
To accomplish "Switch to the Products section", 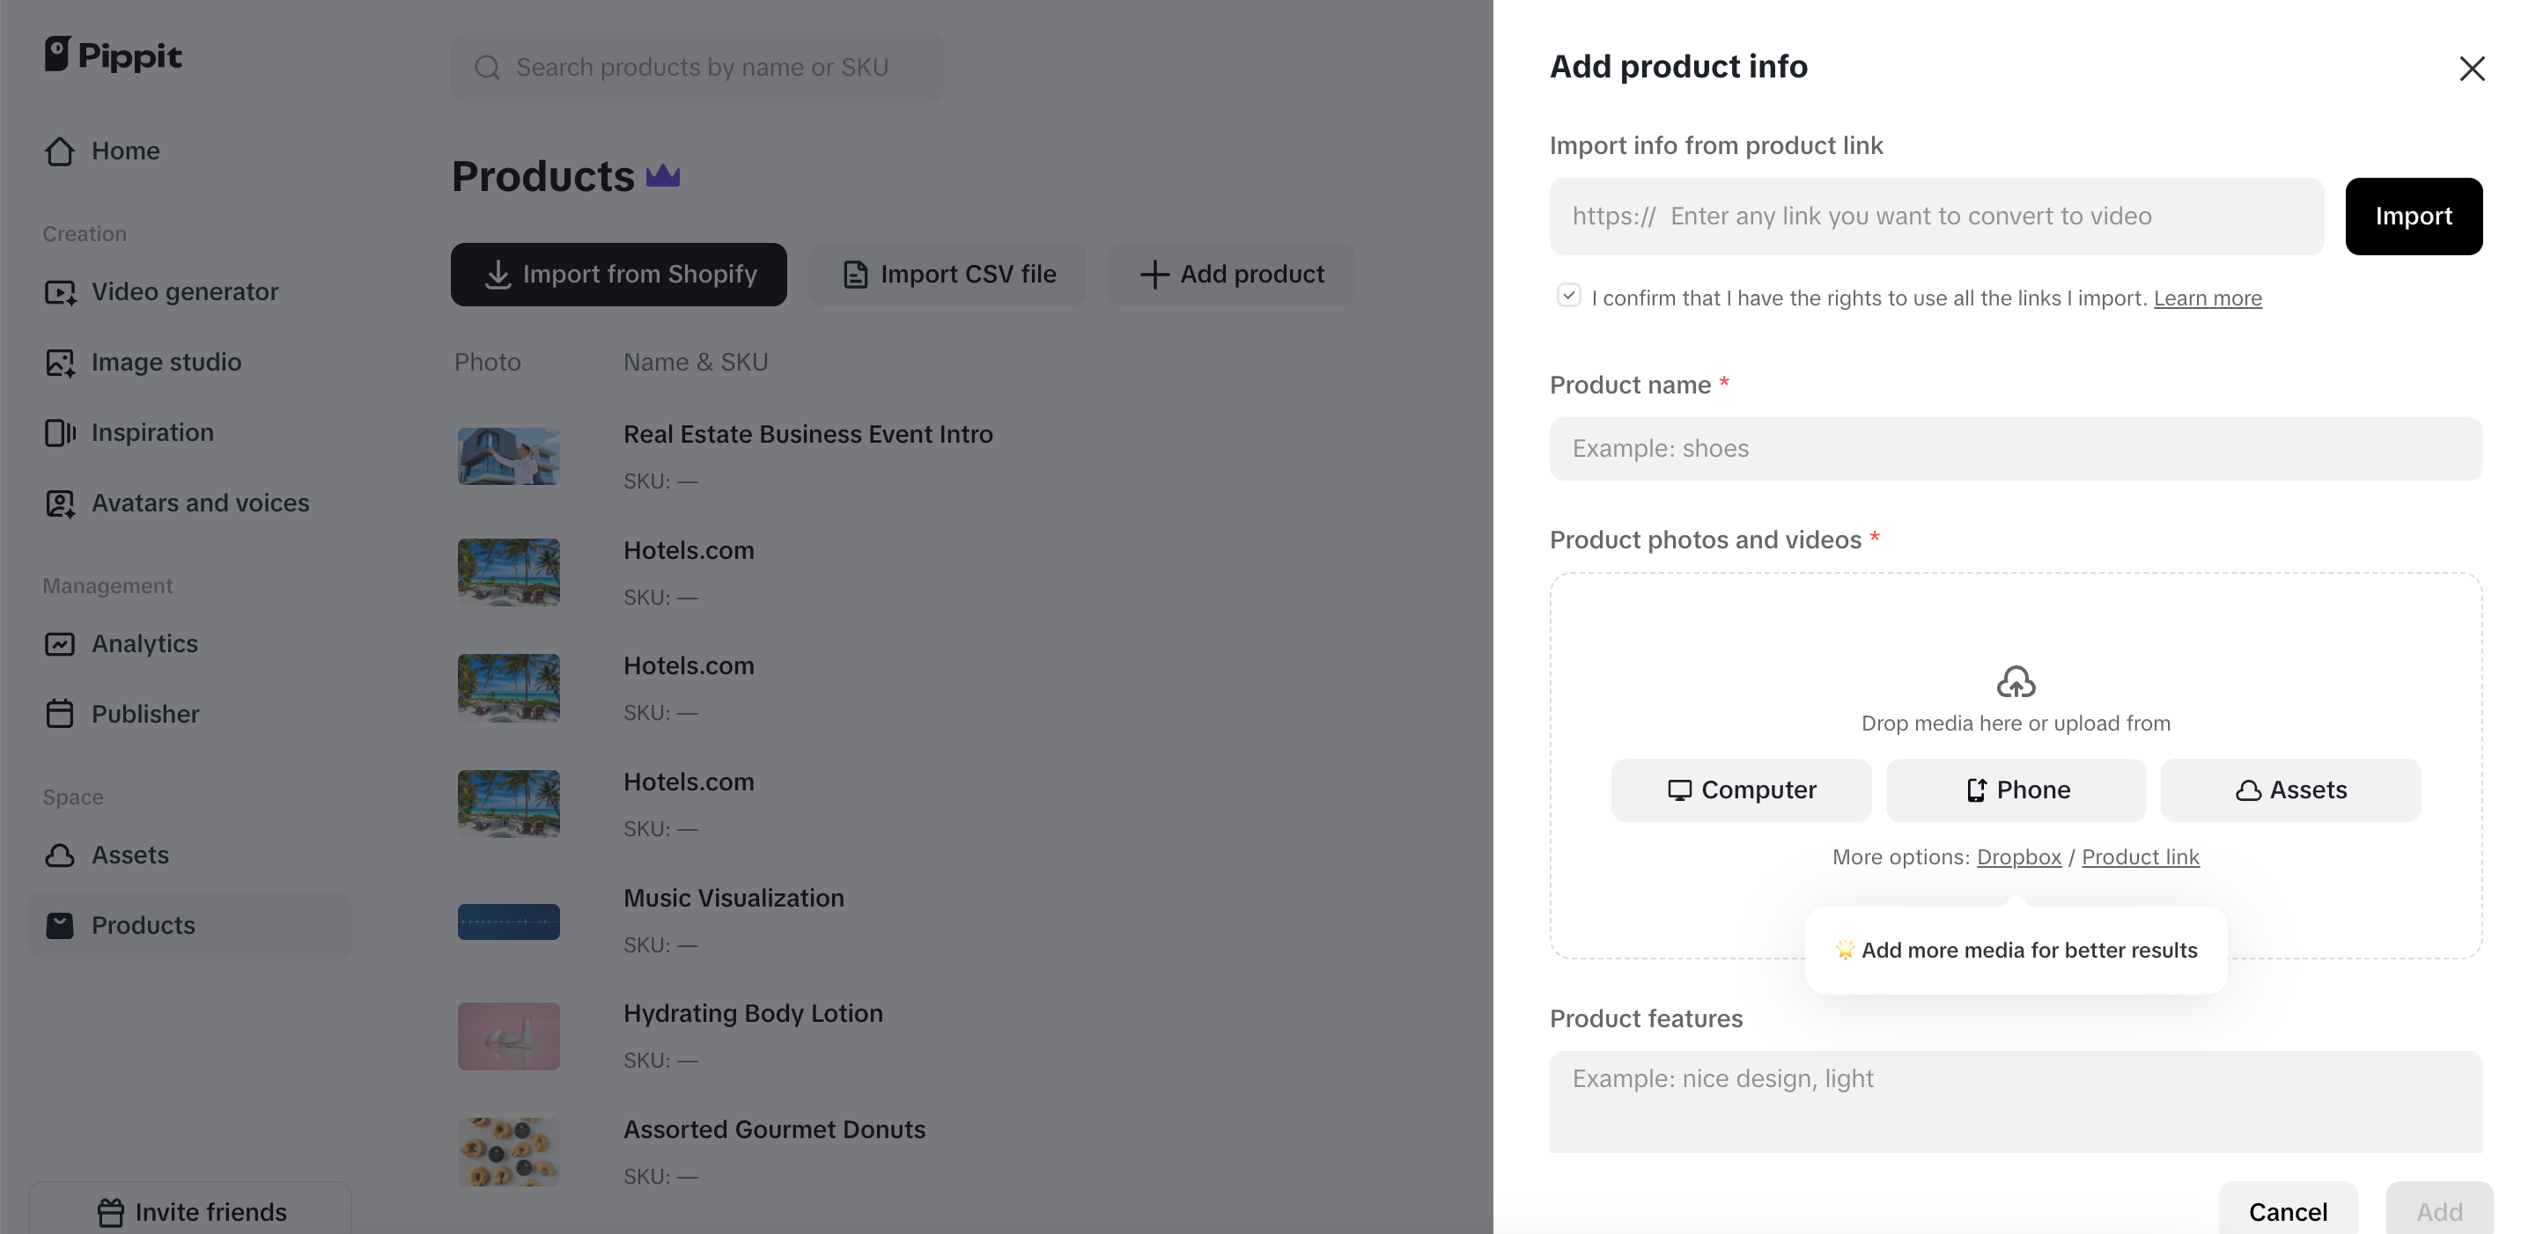I will tap(144, 925).
